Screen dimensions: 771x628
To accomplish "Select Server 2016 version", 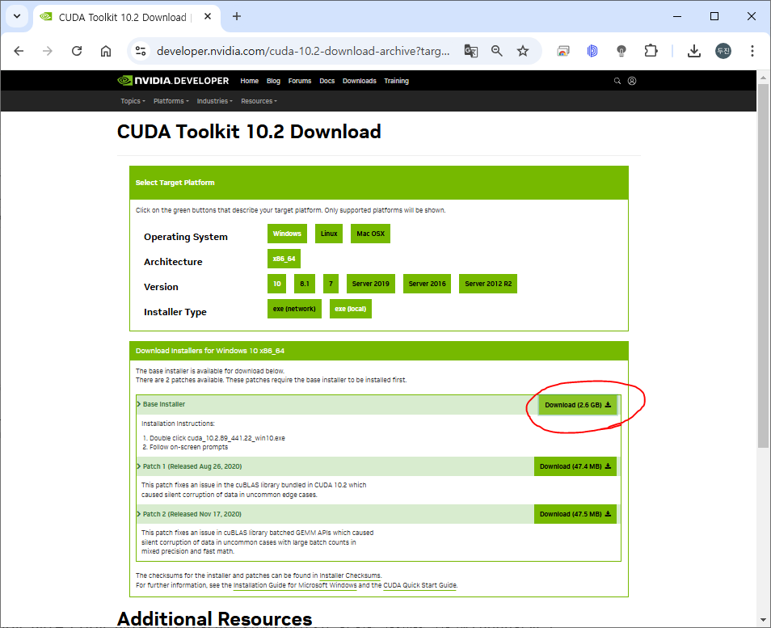I will (427, 284).
